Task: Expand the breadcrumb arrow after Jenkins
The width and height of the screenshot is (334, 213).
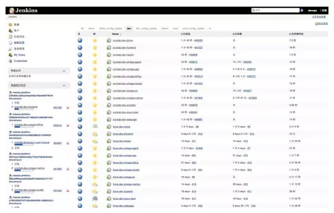Action: click(x=21, y=17)
